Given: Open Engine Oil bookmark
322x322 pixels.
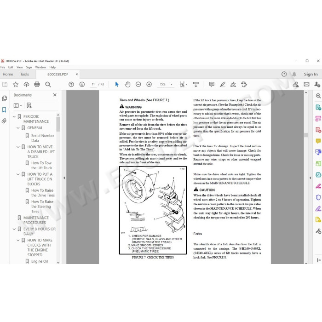Looking at the screenshot, I should [x=40, y=261].
